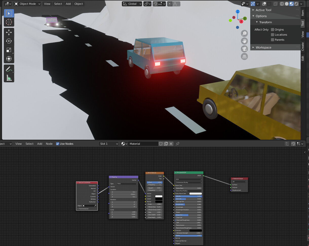Toggle the Use Nodes checkbox
The height and width of the screenshot is (246, 309).
(x=57, y=143)
